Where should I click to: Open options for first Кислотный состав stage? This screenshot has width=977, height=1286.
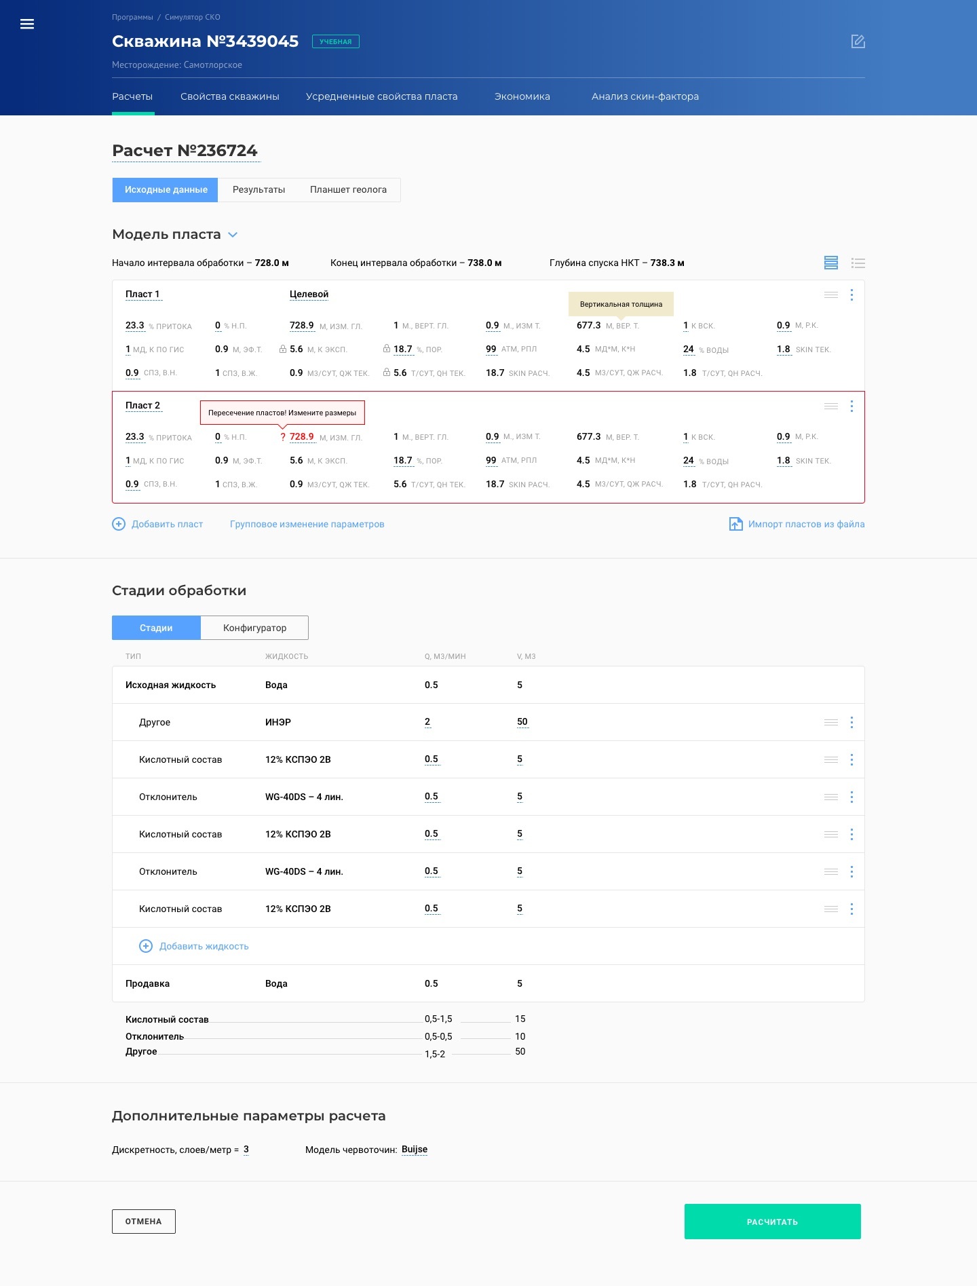(851, 759)
